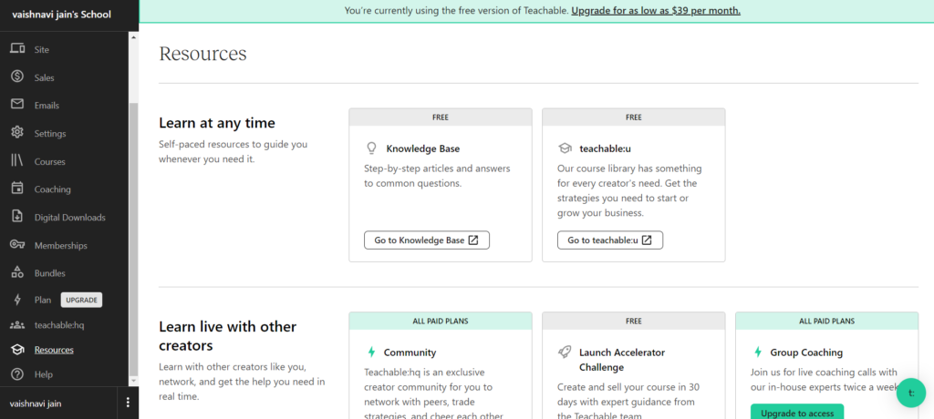Click the Resources page heading
934x419 pixels.
[202, 54]
